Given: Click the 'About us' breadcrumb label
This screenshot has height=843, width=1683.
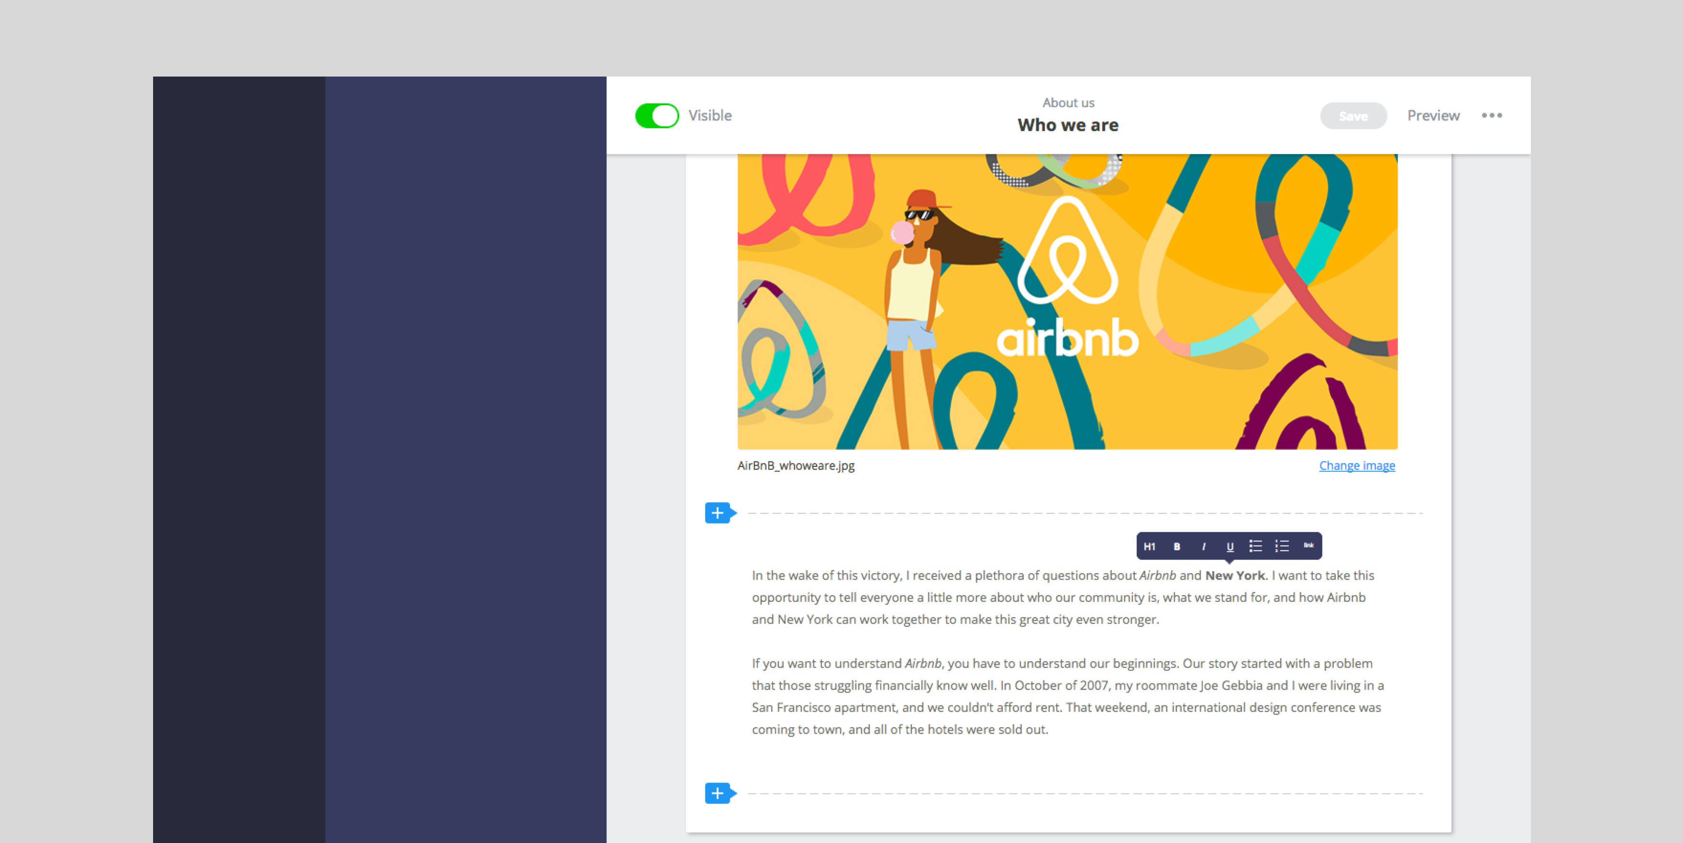Looking at the screenshot, I should pos(1068,102).
